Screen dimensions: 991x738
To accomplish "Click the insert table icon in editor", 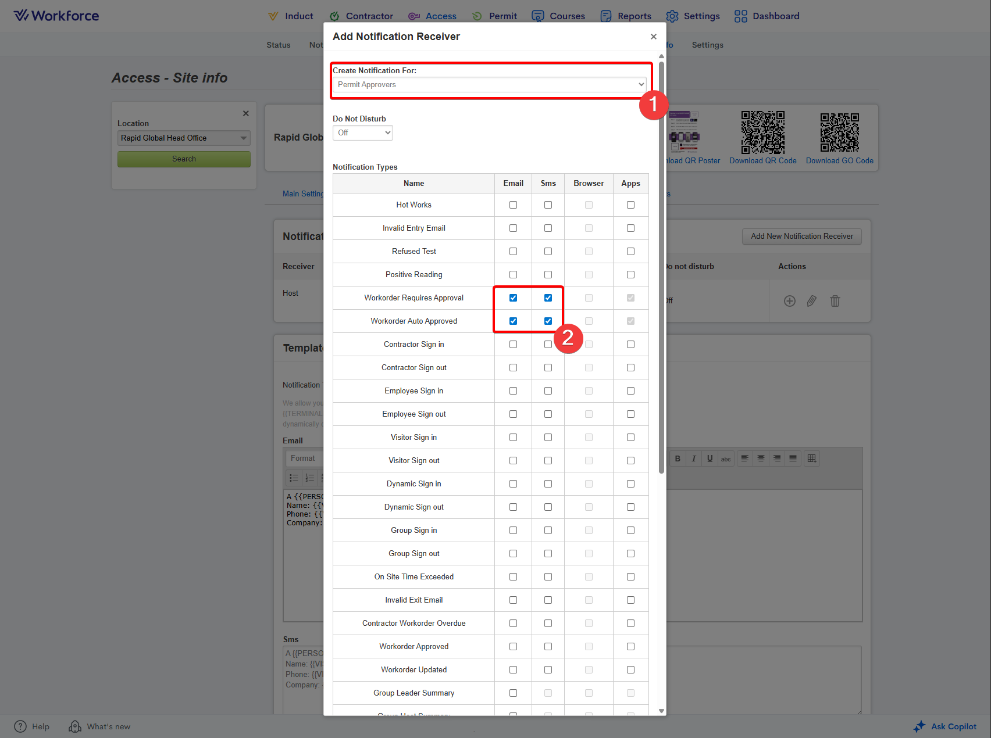I will point(811,458).
